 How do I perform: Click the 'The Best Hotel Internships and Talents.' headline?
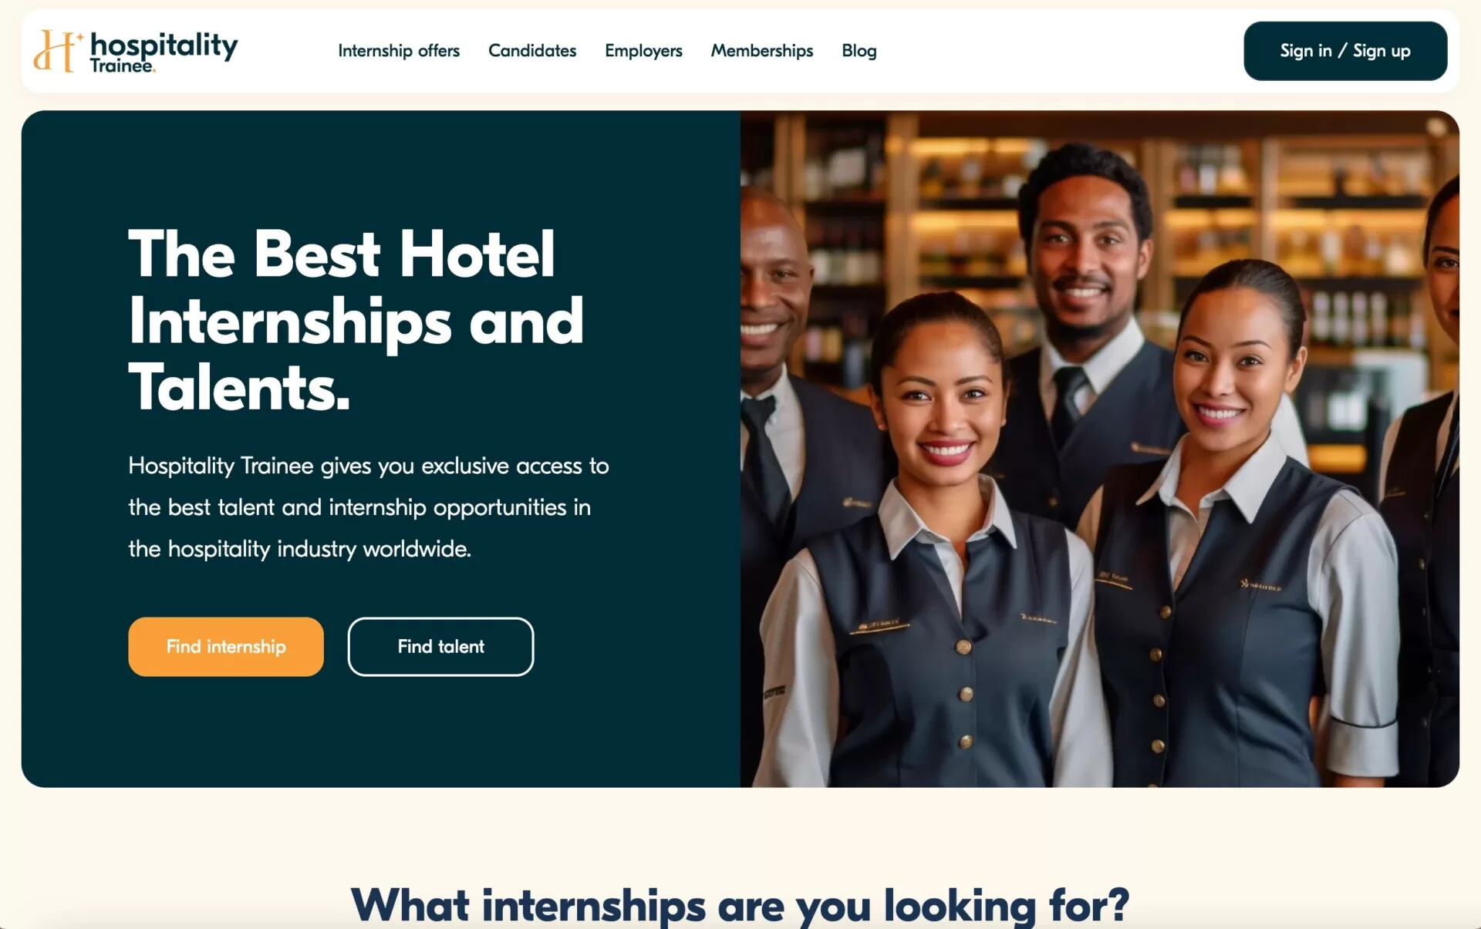coord(356,320)
